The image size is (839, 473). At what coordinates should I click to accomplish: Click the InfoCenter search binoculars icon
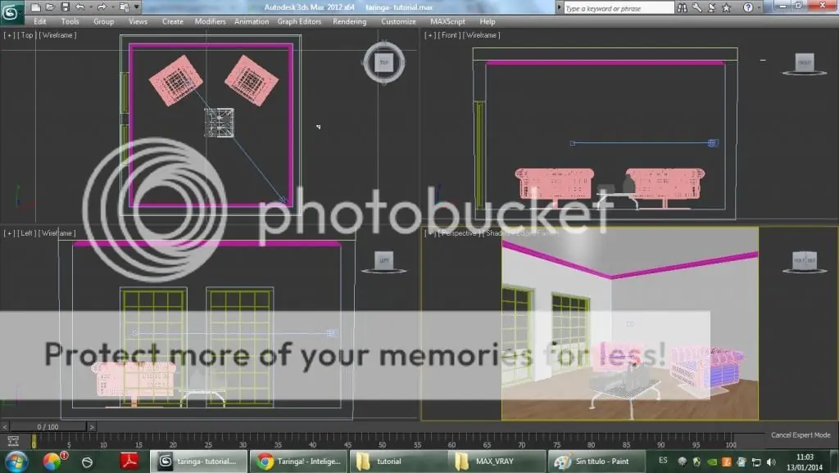click(683, 7)
